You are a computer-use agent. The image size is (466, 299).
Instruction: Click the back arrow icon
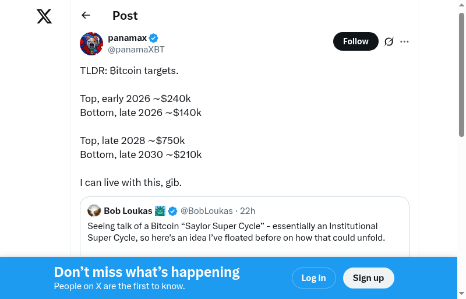(x=86, y=16)
